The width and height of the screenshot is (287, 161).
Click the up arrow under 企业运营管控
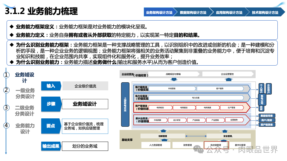[x=229, y=79]
